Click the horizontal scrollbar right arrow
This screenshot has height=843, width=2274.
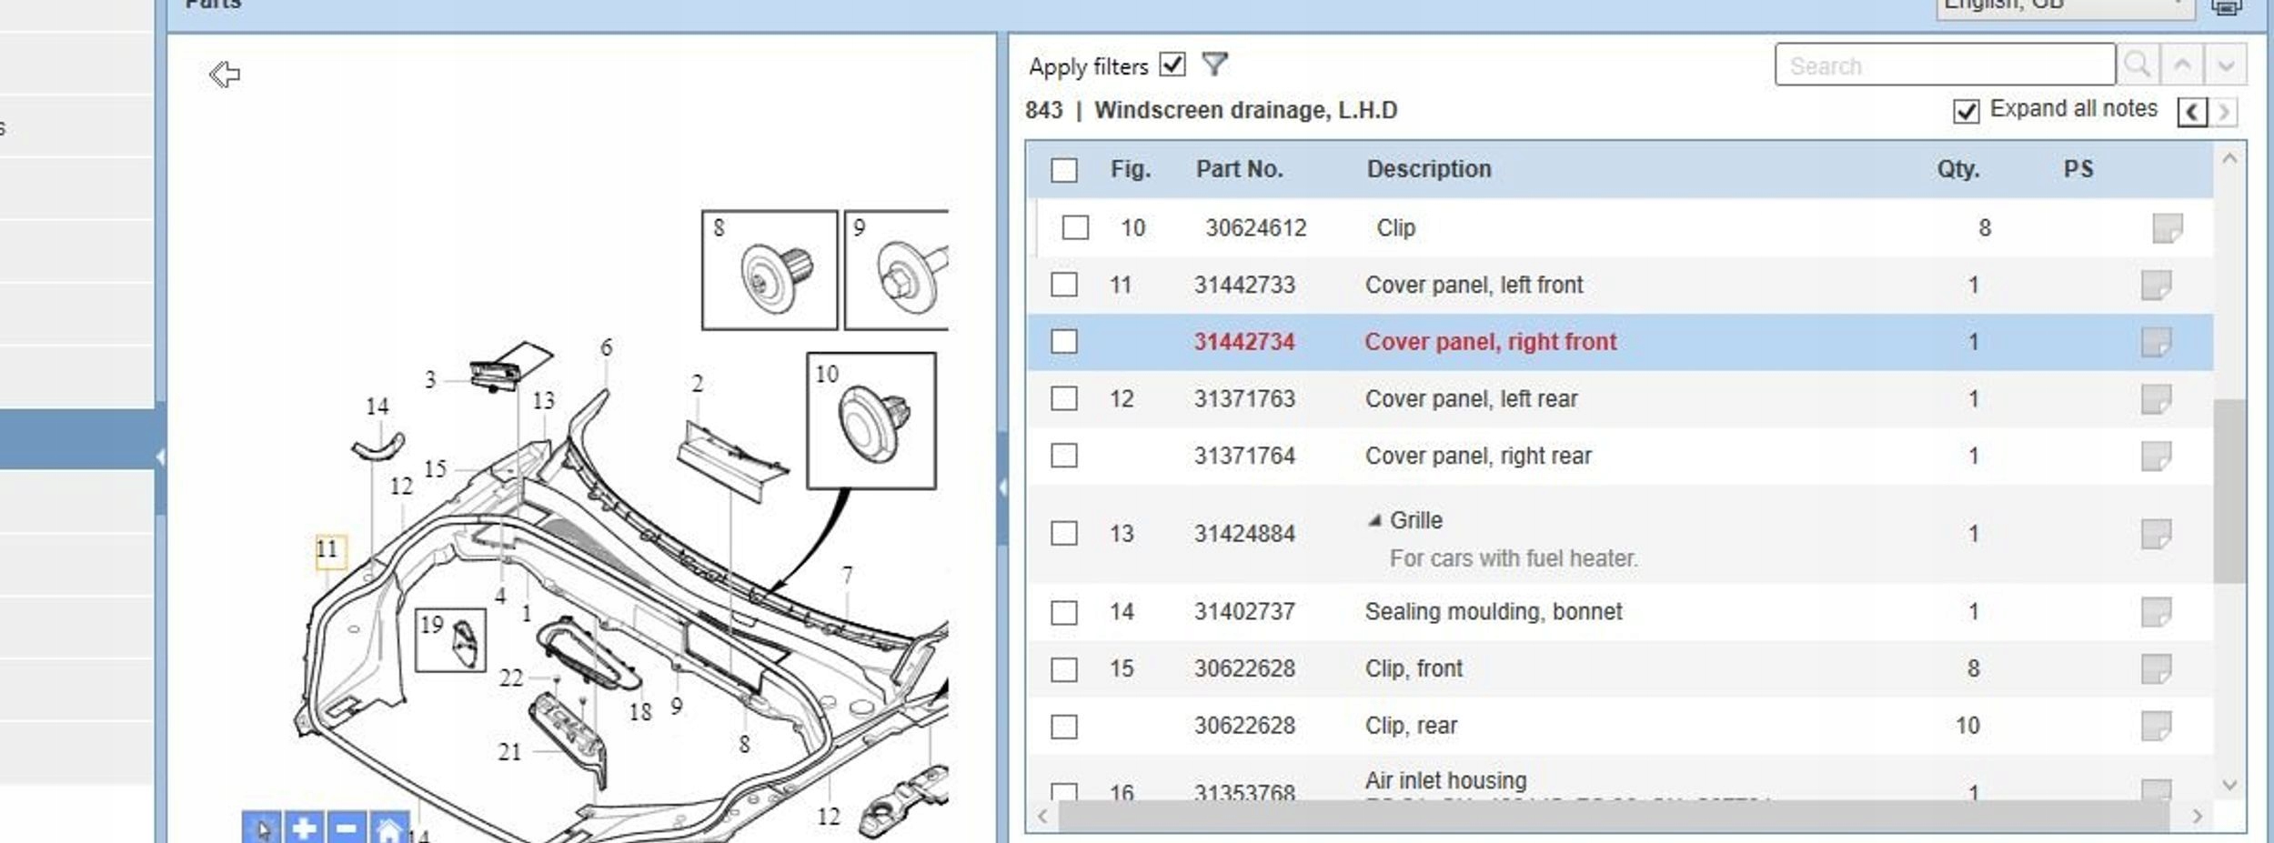click(2197, 816)
